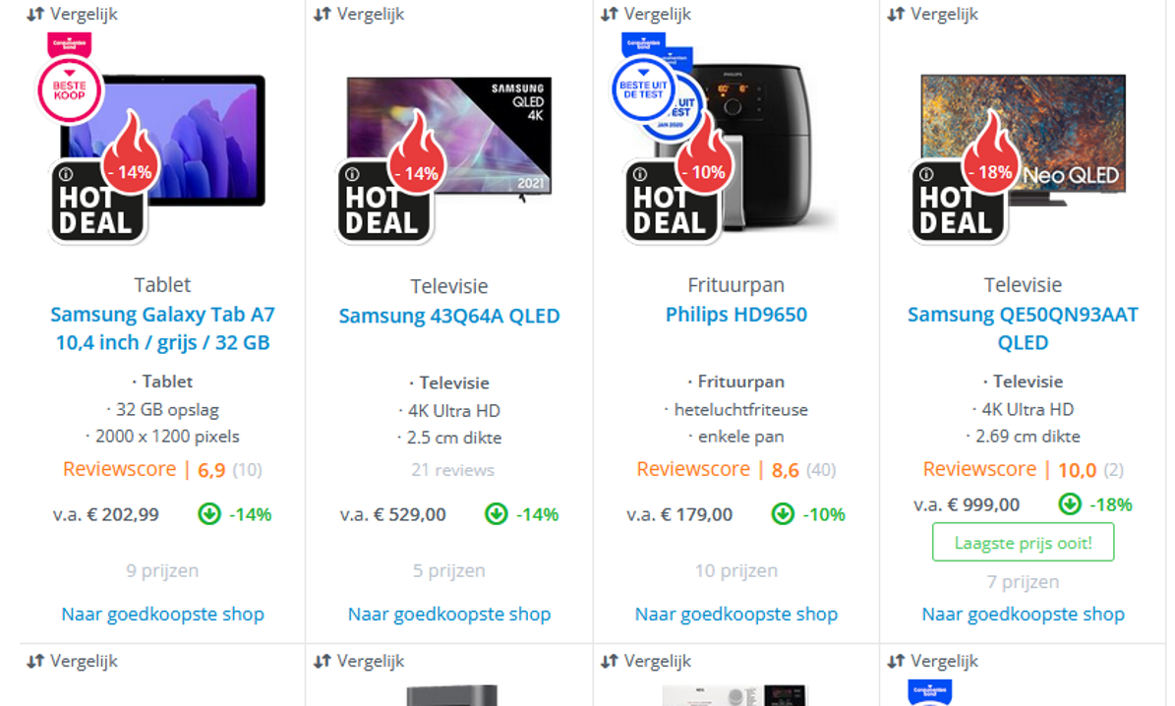The image size is (1175, 706).
Task: Open the Philips HD9650 product page
Action: 735,314
